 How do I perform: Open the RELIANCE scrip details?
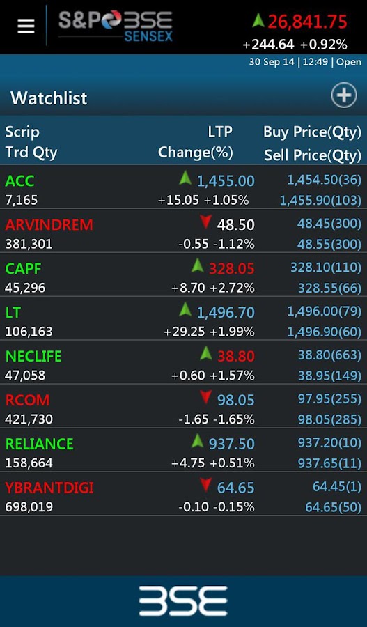click(39, 444)
